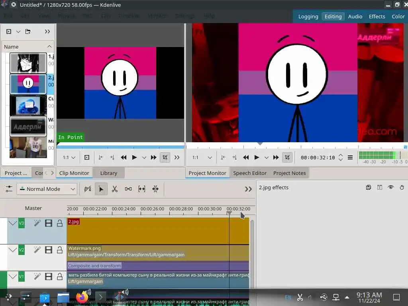The height and width of the screenshot is (306, 408).
Task: Select the razor (scissors) tool in timeline toolbar
Action: pyautogui.click(x=114, y=189)
